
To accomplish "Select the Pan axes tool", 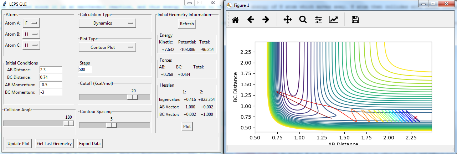I will (287, 20).
